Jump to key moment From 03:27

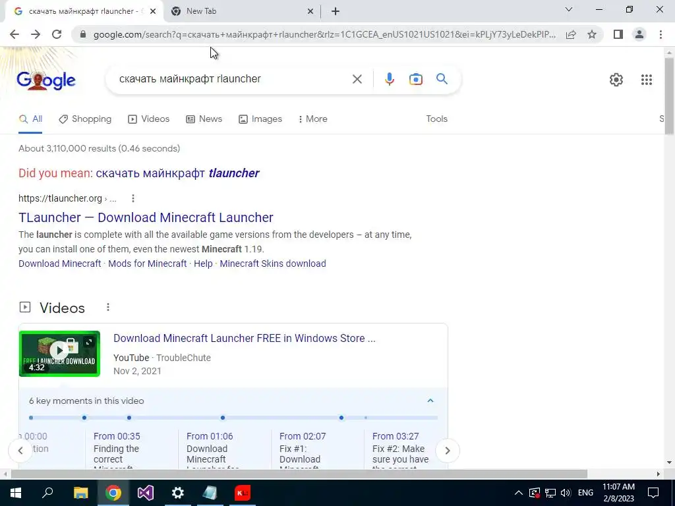pyautogui.click(x=396, y=436)
